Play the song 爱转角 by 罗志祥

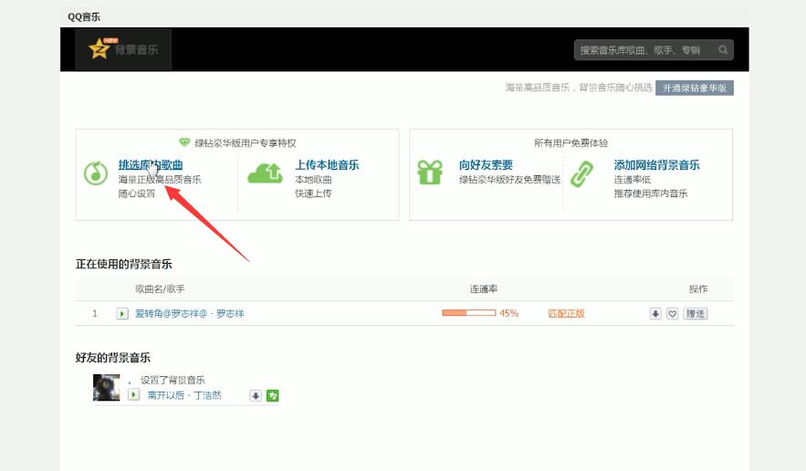tap(121, 314)
